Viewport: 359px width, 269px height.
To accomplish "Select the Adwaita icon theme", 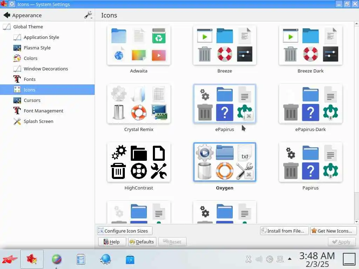I will [x=139, y=45].
